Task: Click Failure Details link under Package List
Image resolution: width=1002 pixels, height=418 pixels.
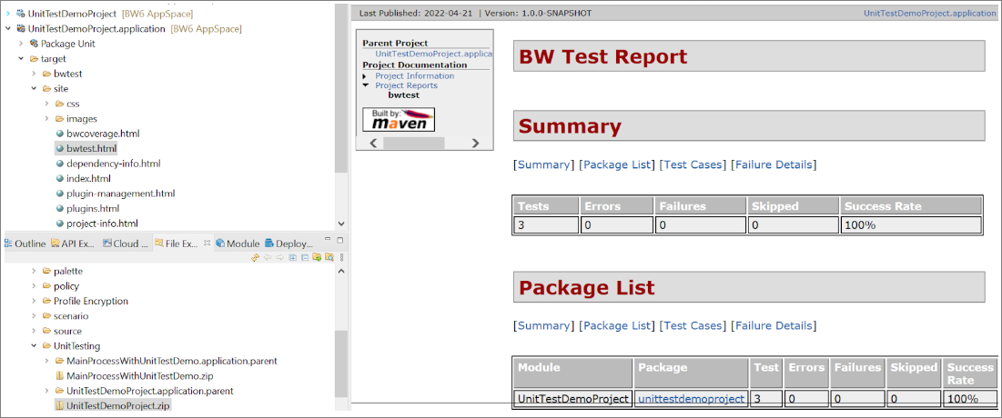Action: tap(774, 325)
